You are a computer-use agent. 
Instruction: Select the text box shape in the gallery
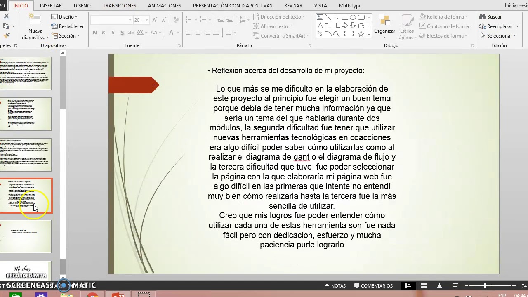pyautogui.click(x=320, y=17)
